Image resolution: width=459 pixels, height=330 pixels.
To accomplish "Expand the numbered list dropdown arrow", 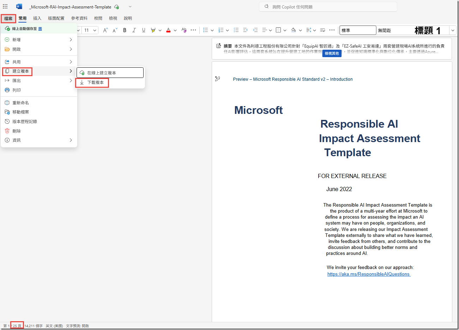I will tap(227, 30).
